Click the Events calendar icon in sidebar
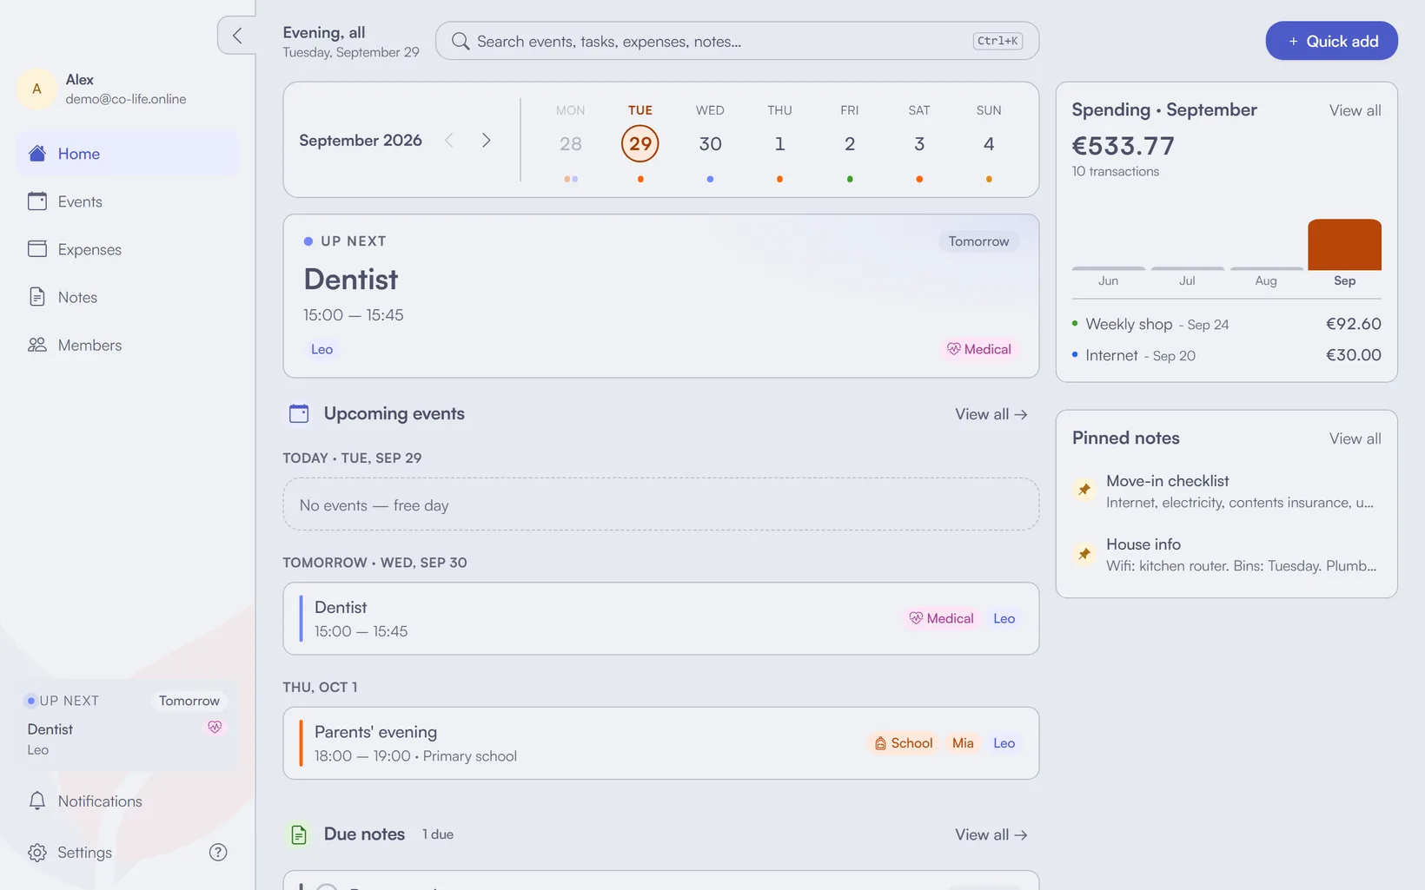 tap(37, 201)
